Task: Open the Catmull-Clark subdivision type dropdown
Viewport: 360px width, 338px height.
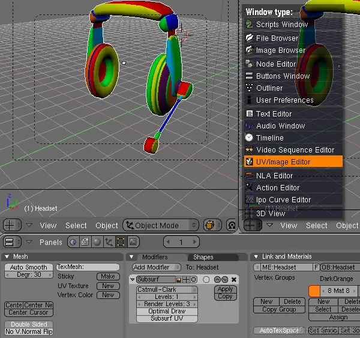Action: click(x=167, y=289)
